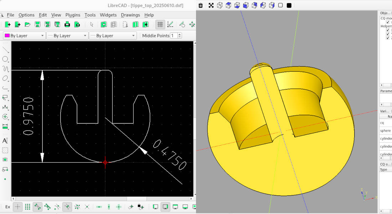Click the Save All toolbar icon
392x214 pixels.
(x=57, y=25)
